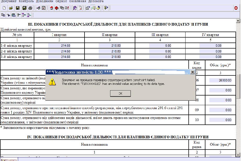Click the printer icon in the toolbar

coord(30,8)
